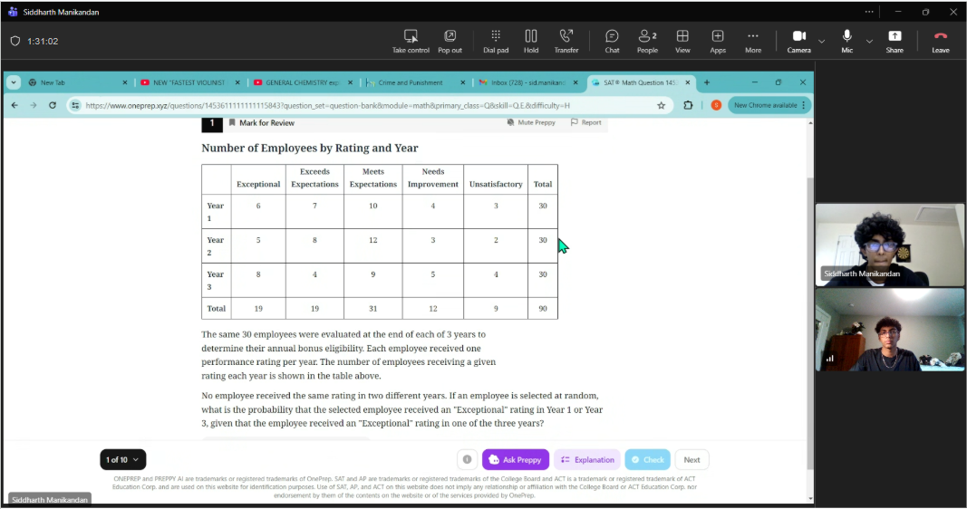Image resolution: width=967 pixels, height=509 pixels.
Task: View site information icon in address bar
Action: (75, 105)
